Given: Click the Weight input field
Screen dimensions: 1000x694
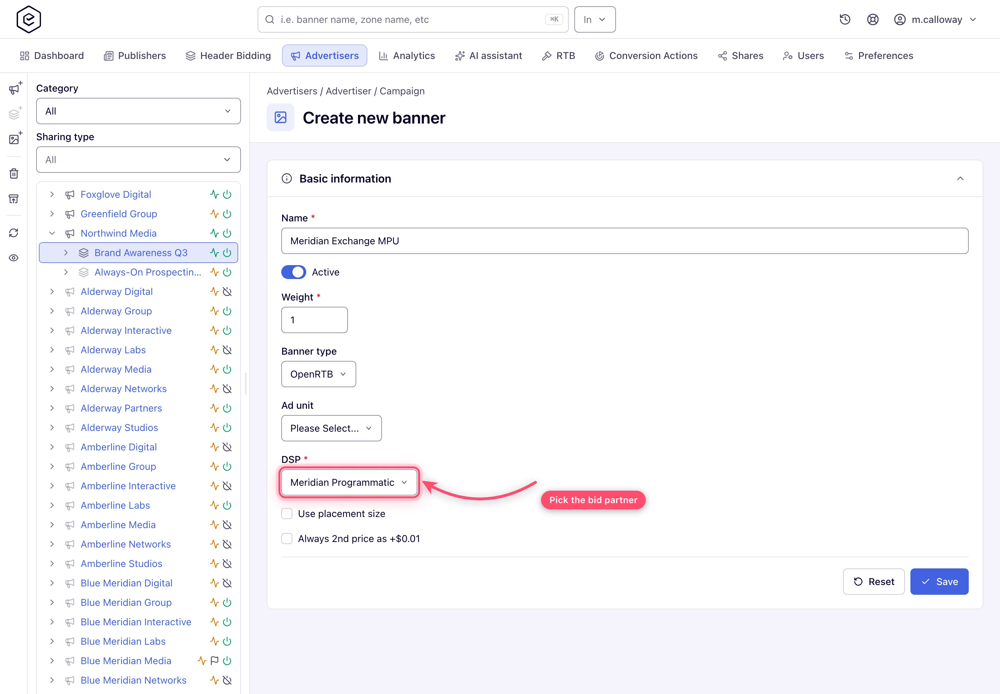Looking at the screenshot, I should click(315, 320).
